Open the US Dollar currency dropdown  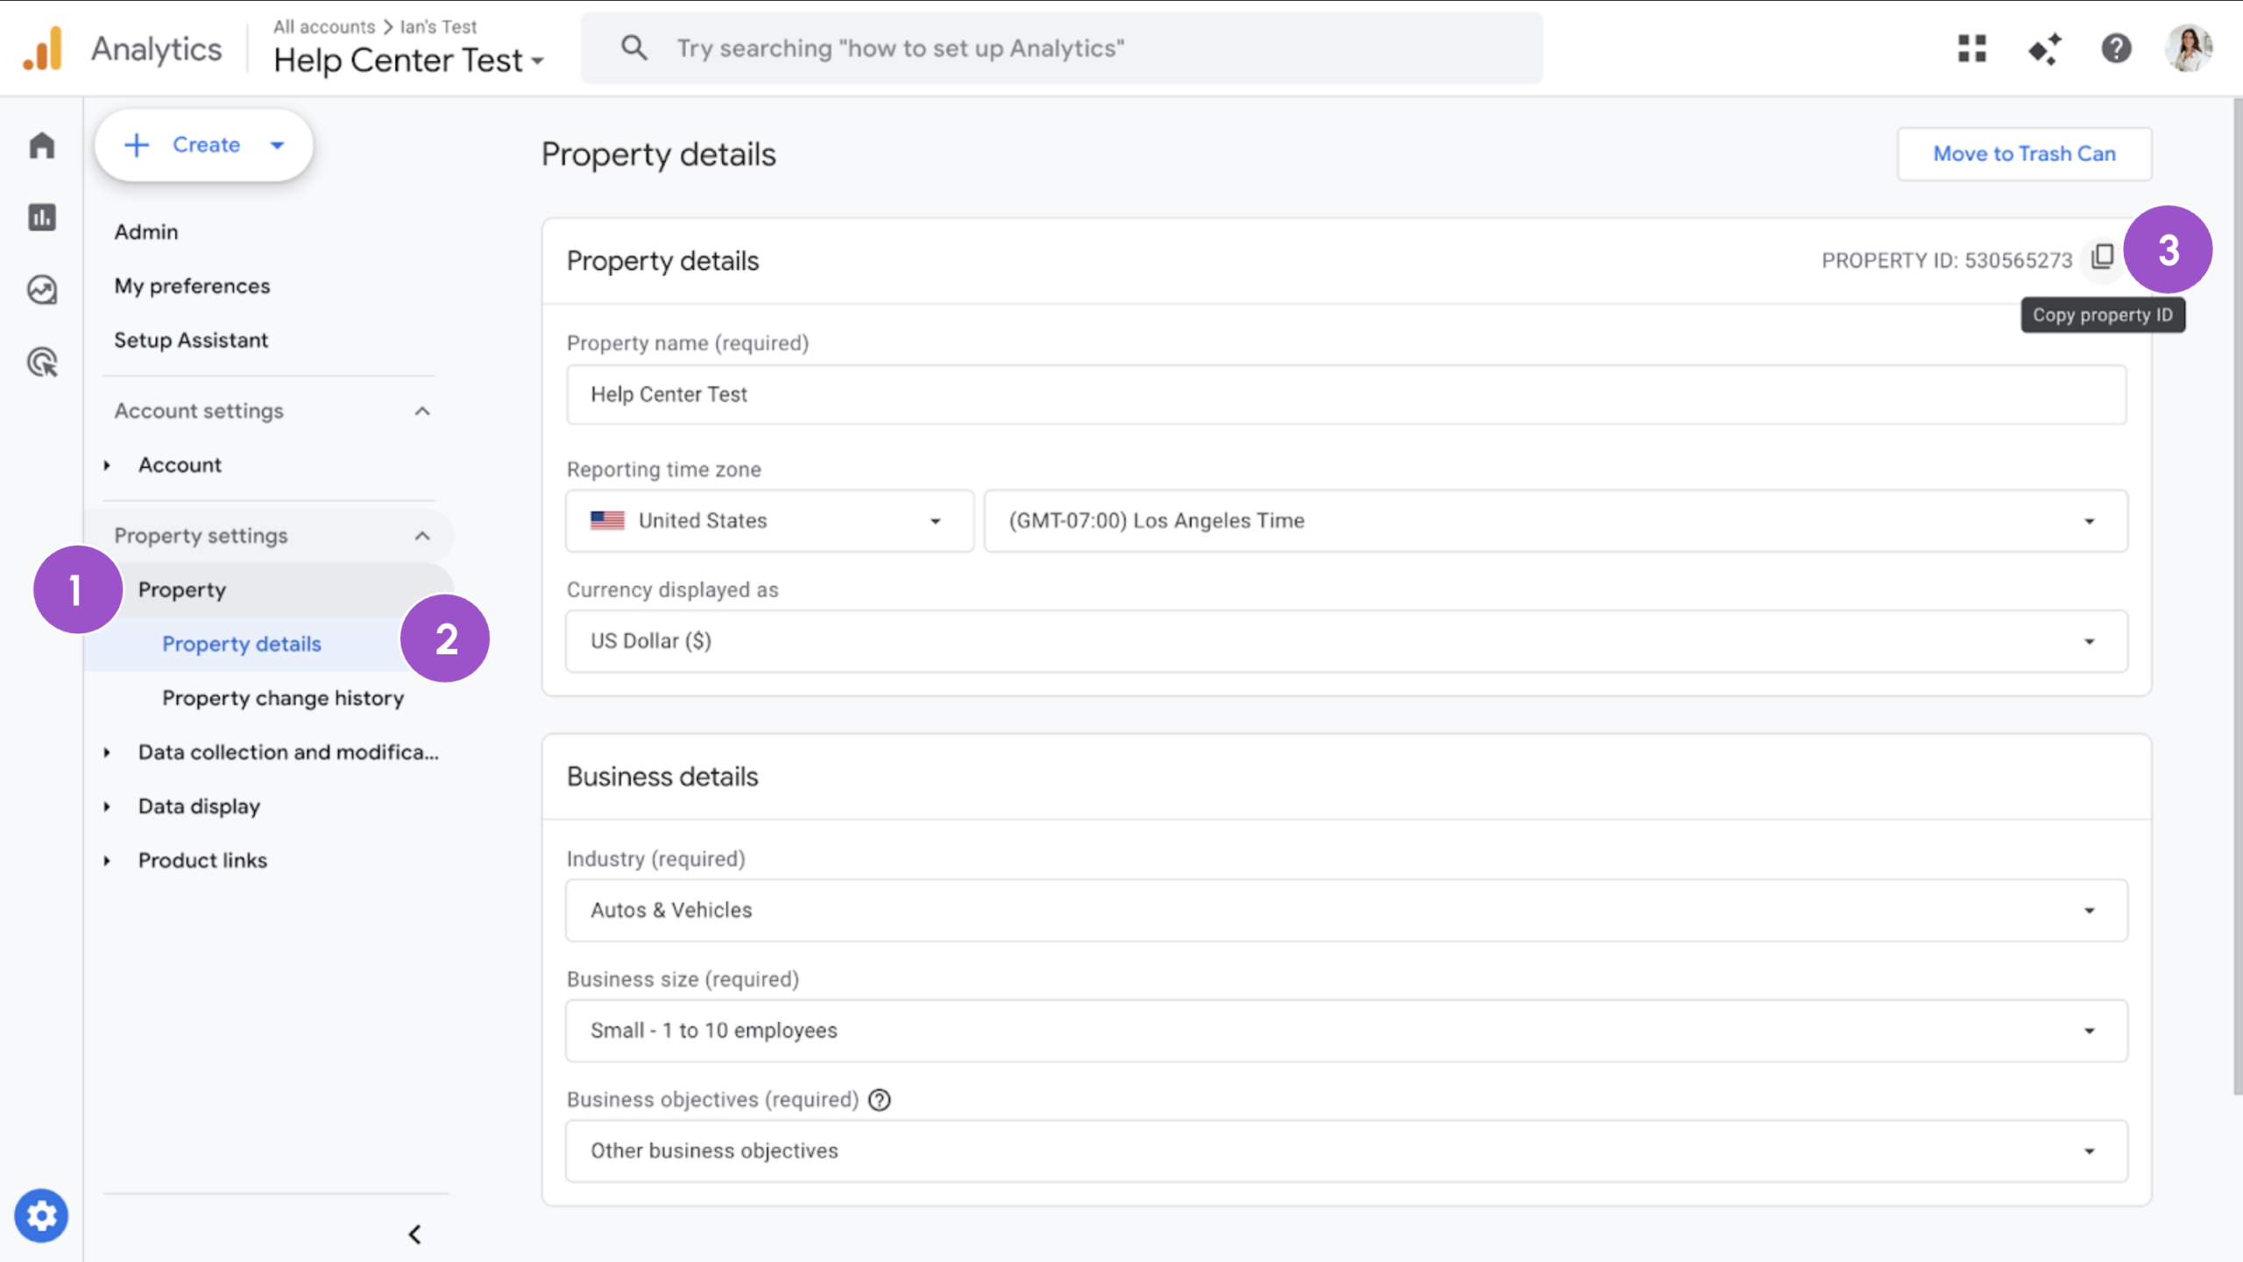click(1347, 641)
